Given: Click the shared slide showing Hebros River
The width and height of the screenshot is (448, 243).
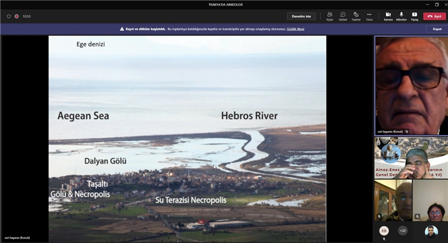Looking at the screenshot, I should pyautogui.click(x=187, y=139).
